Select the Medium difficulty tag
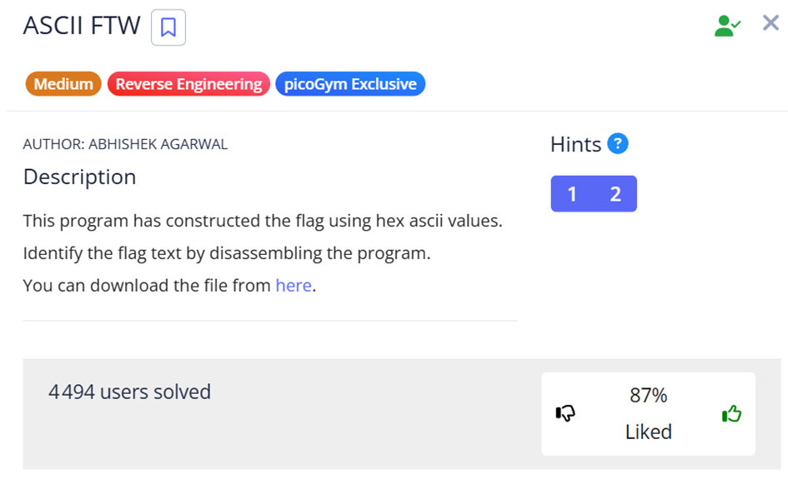The width and height of the screenshot is (788, 479). pos(63,84)
